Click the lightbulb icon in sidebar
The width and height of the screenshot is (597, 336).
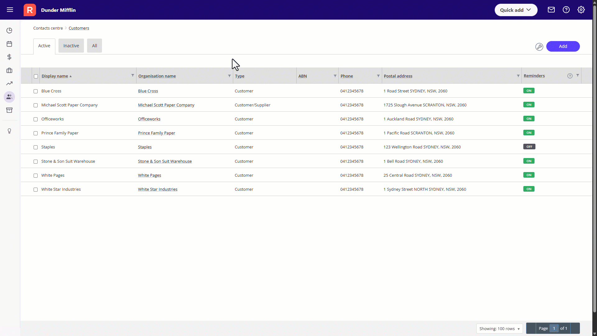9,131
